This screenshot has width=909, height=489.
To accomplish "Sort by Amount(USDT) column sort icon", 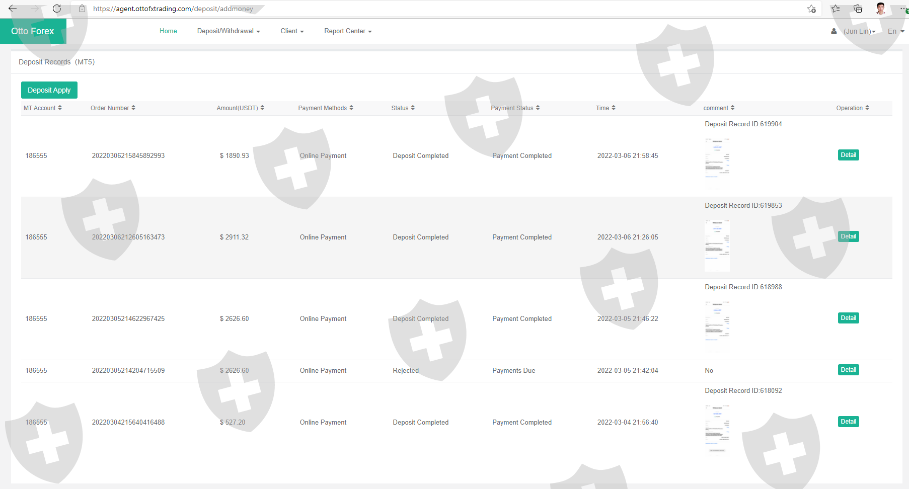I will tap(262, 108).
